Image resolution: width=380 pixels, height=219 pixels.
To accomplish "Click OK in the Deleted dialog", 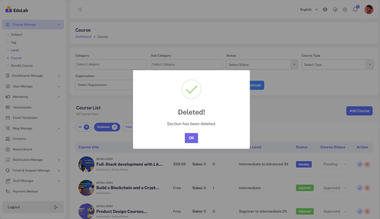I will click(x=191, y=138).
